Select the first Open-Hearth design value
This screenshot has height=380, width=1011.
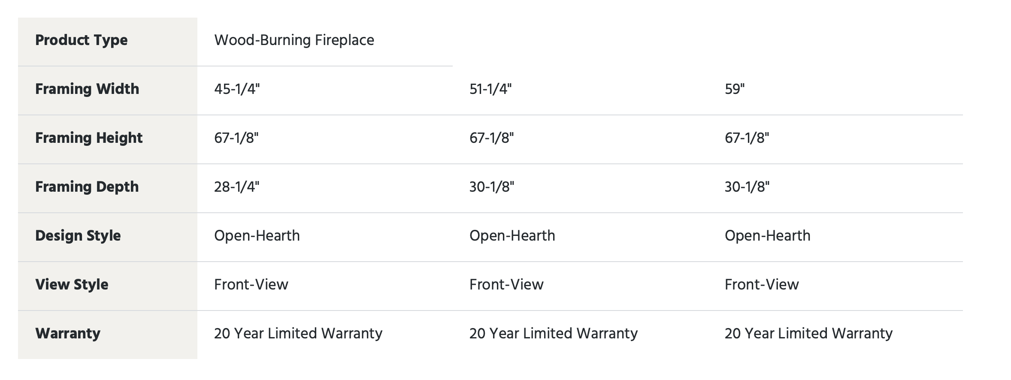[257, 236]
